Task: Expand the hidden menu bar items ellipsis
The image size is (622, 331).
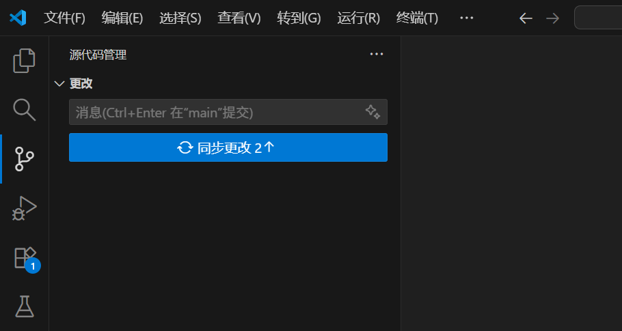Action: pos(466,18)
